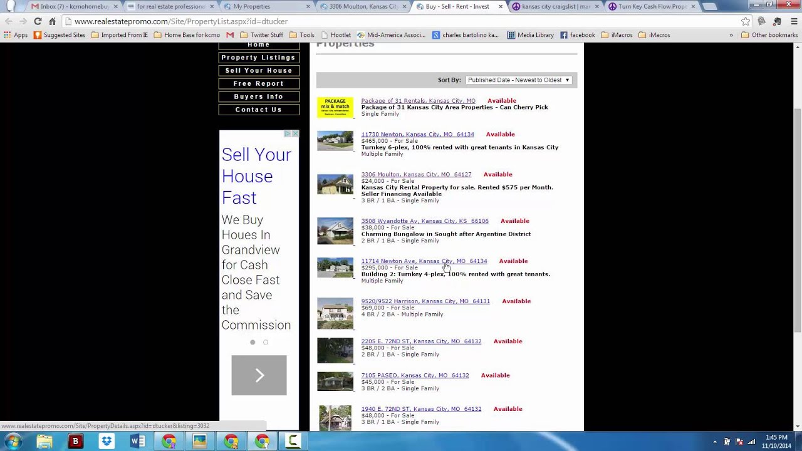Open Property Listings navigation button
802x451 pixels.
pos(259,58)
